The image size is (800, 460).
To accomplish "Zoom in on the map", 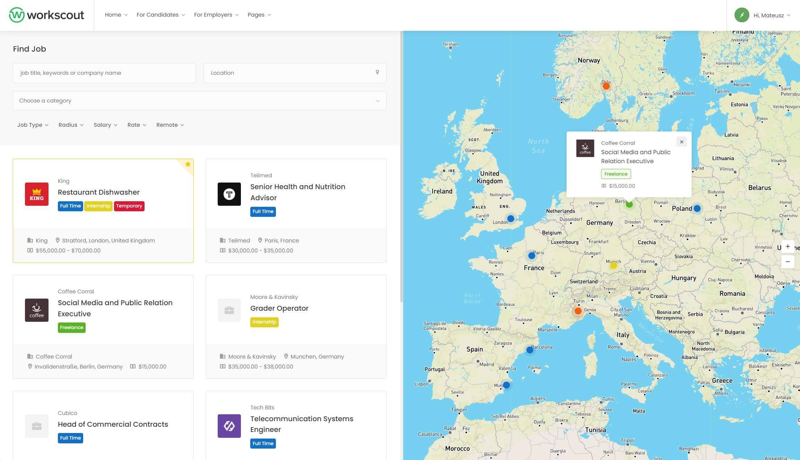I will [x=788, y=247].
